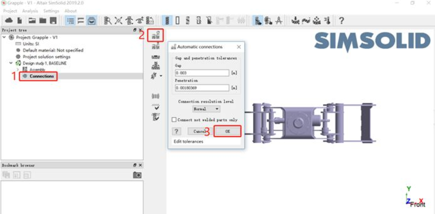Select the Connections tree item
This screenshot has width=435, height=214.
pos(42,76)
